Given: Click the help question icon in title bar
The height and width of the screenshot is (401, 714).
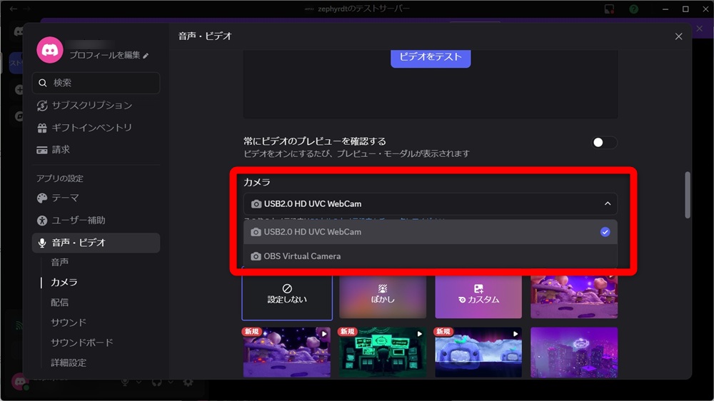Looking at the screenshot, I should coord(633,9).
